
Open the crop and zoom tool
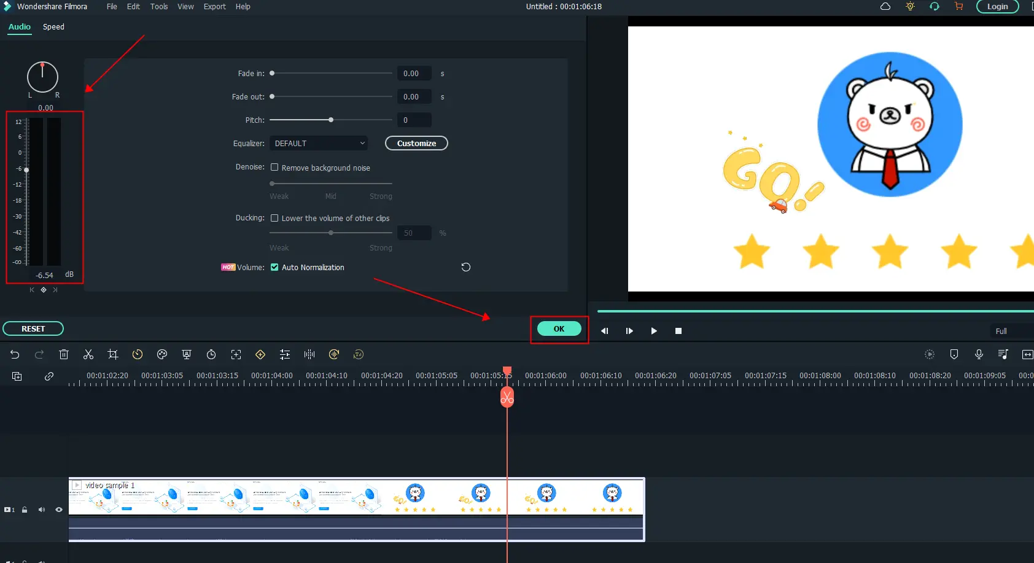coord(113,354)
